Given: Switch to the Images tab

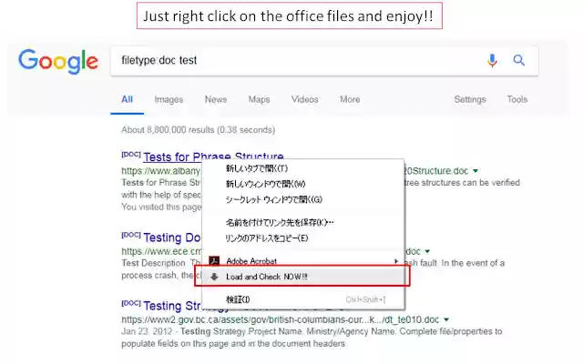Looking at the screenshot, I should pos(169,99).
